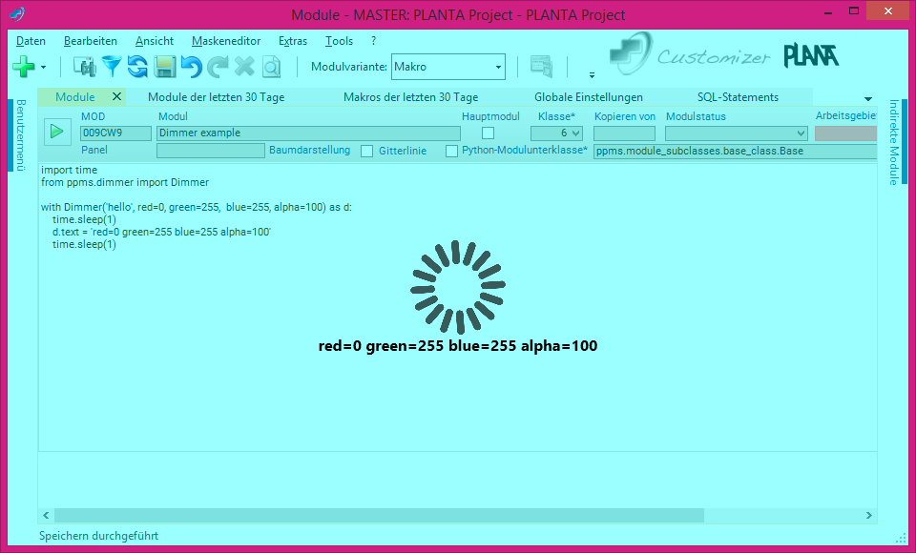Open the Ansicht menu

(x=155, y=41)
